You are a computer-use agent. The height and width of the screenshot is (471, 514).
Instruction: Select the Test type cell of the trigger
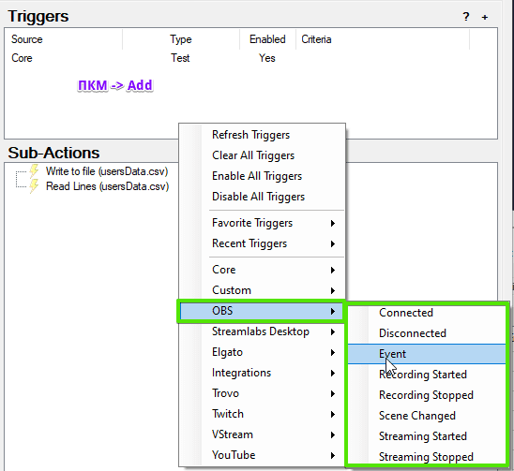(180, 58)
